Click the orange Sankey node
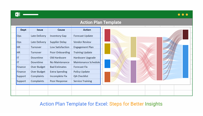203x116 pixels. coord(107,77)
